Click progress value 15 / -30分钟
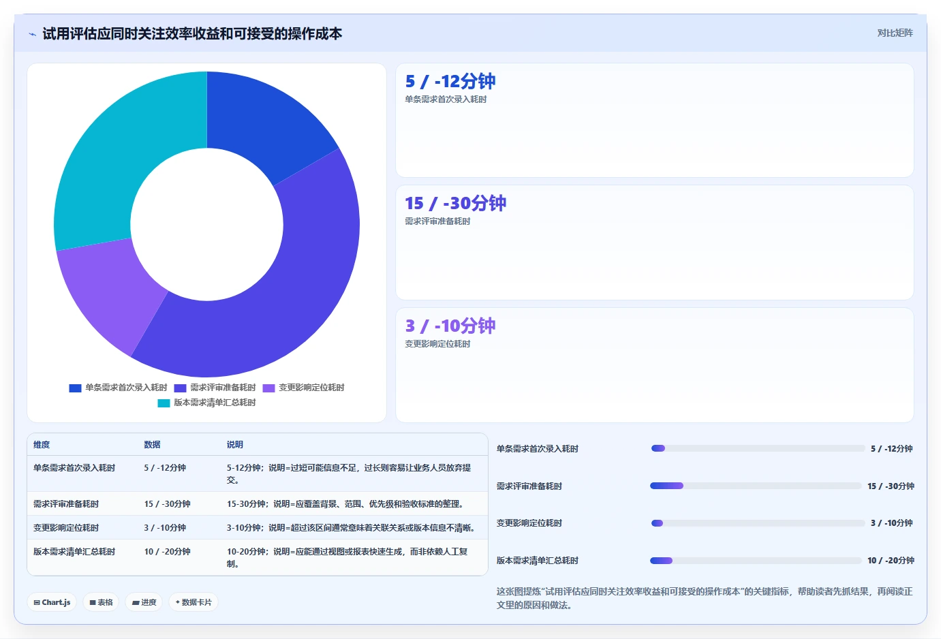The height and width of the screenshot is (639, 941). 891,486
